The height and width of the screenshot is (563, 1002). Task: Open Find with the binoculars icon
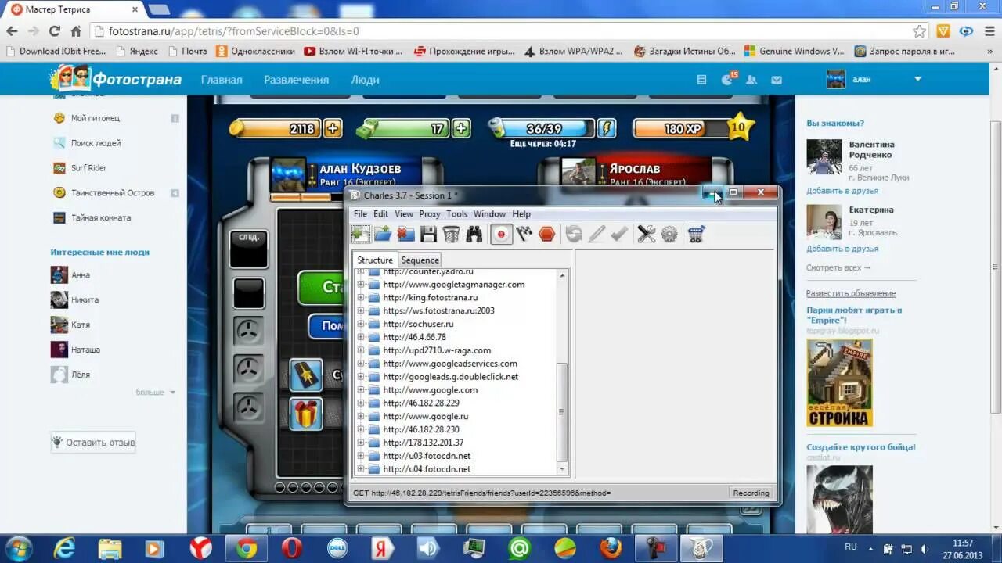474,234
